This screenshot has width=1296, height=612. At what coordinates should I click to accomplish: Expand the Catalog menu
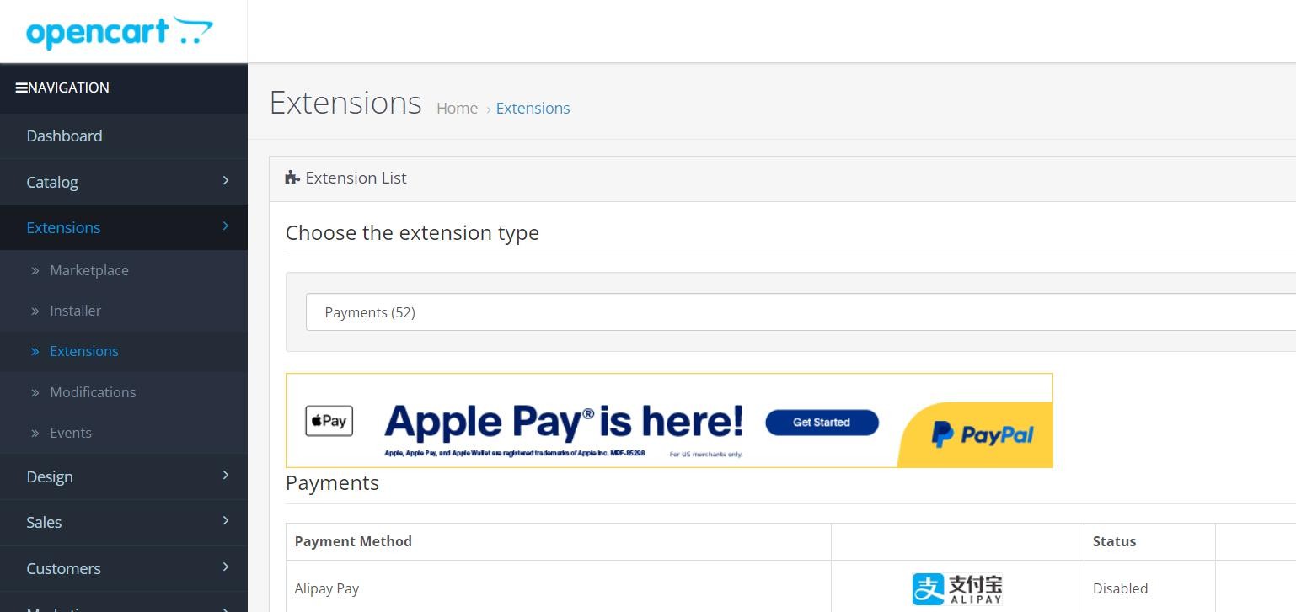pos(124,182)
